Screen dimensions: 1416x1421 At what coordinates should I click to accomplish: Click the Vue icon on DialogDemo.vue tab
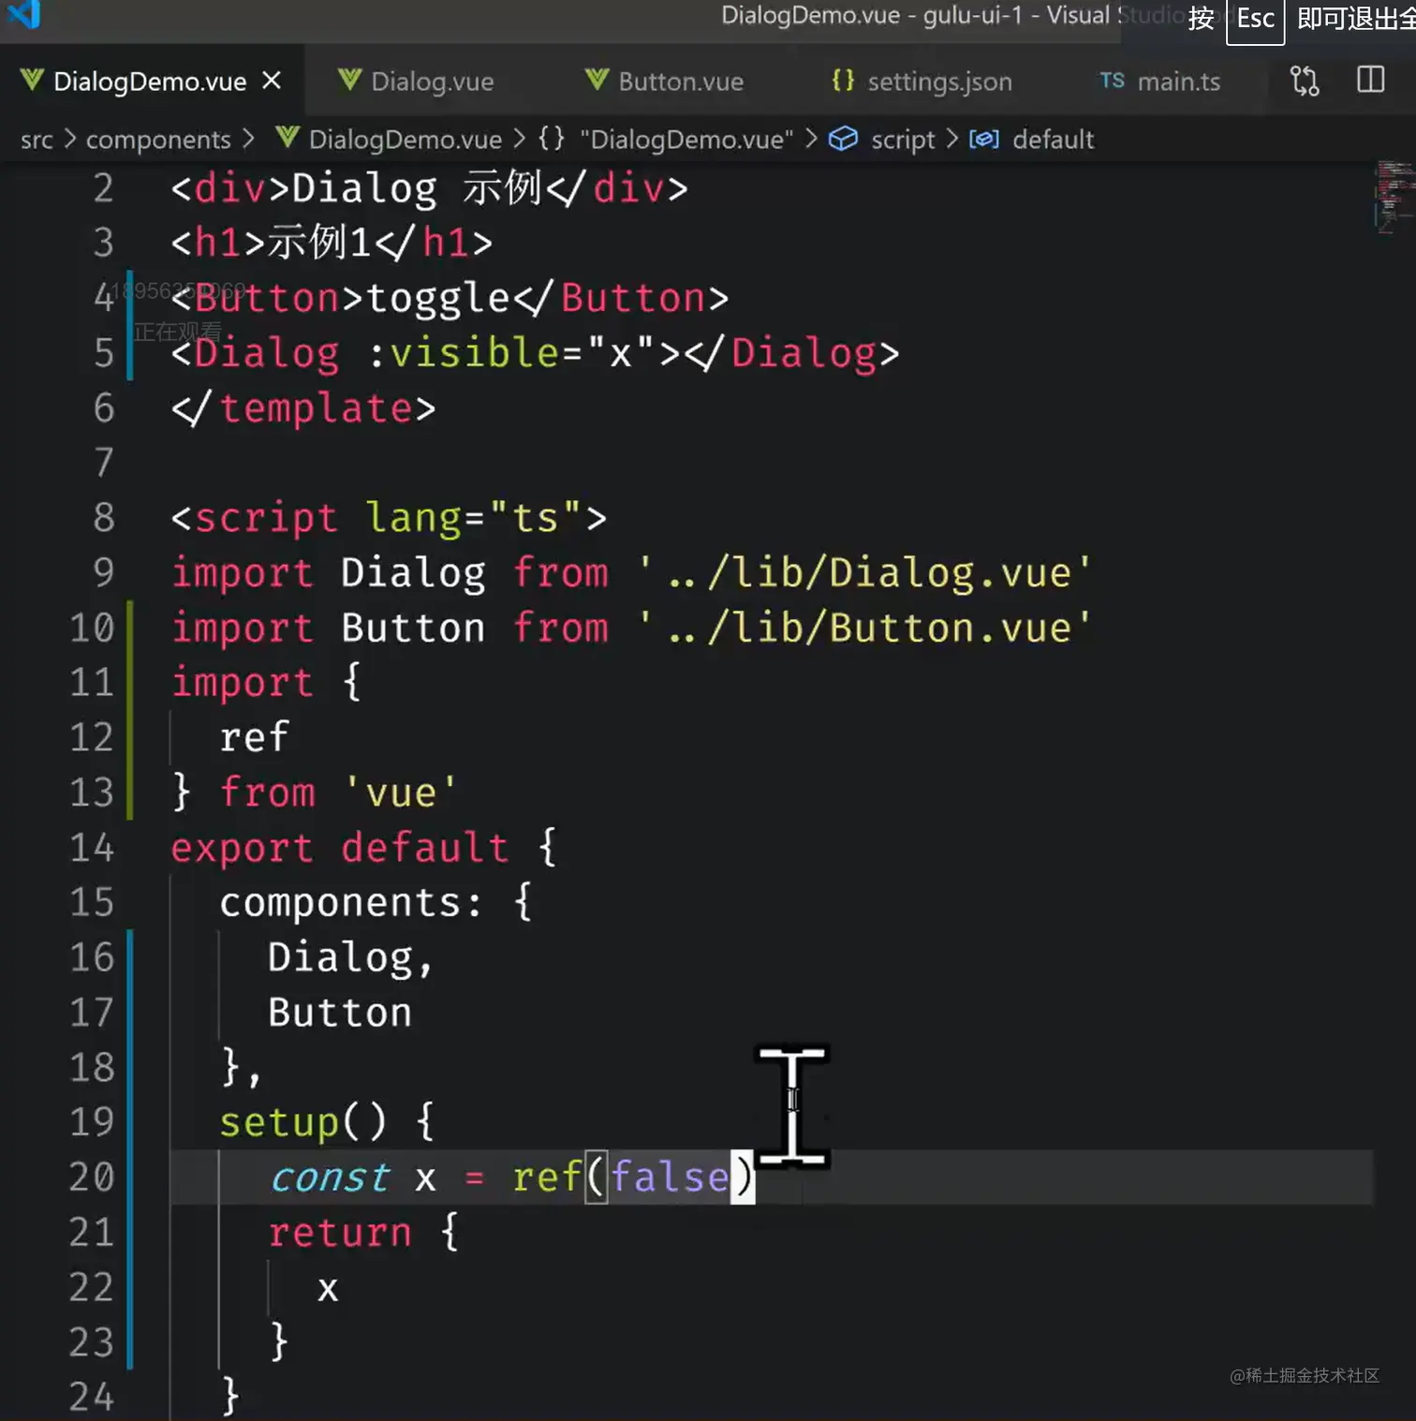(32, 81)
